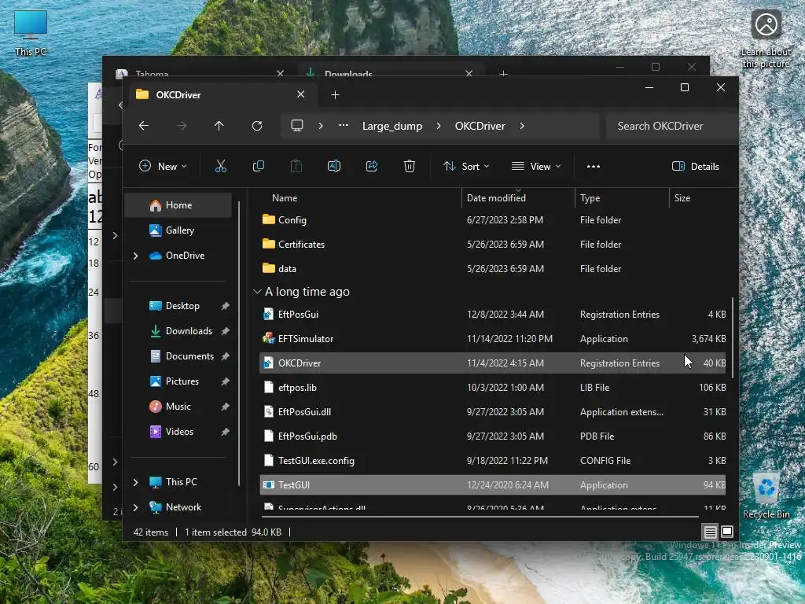Unpin Documents using its pin icon
The height and width of the screenshot is (604, 805).
point(225,356)
